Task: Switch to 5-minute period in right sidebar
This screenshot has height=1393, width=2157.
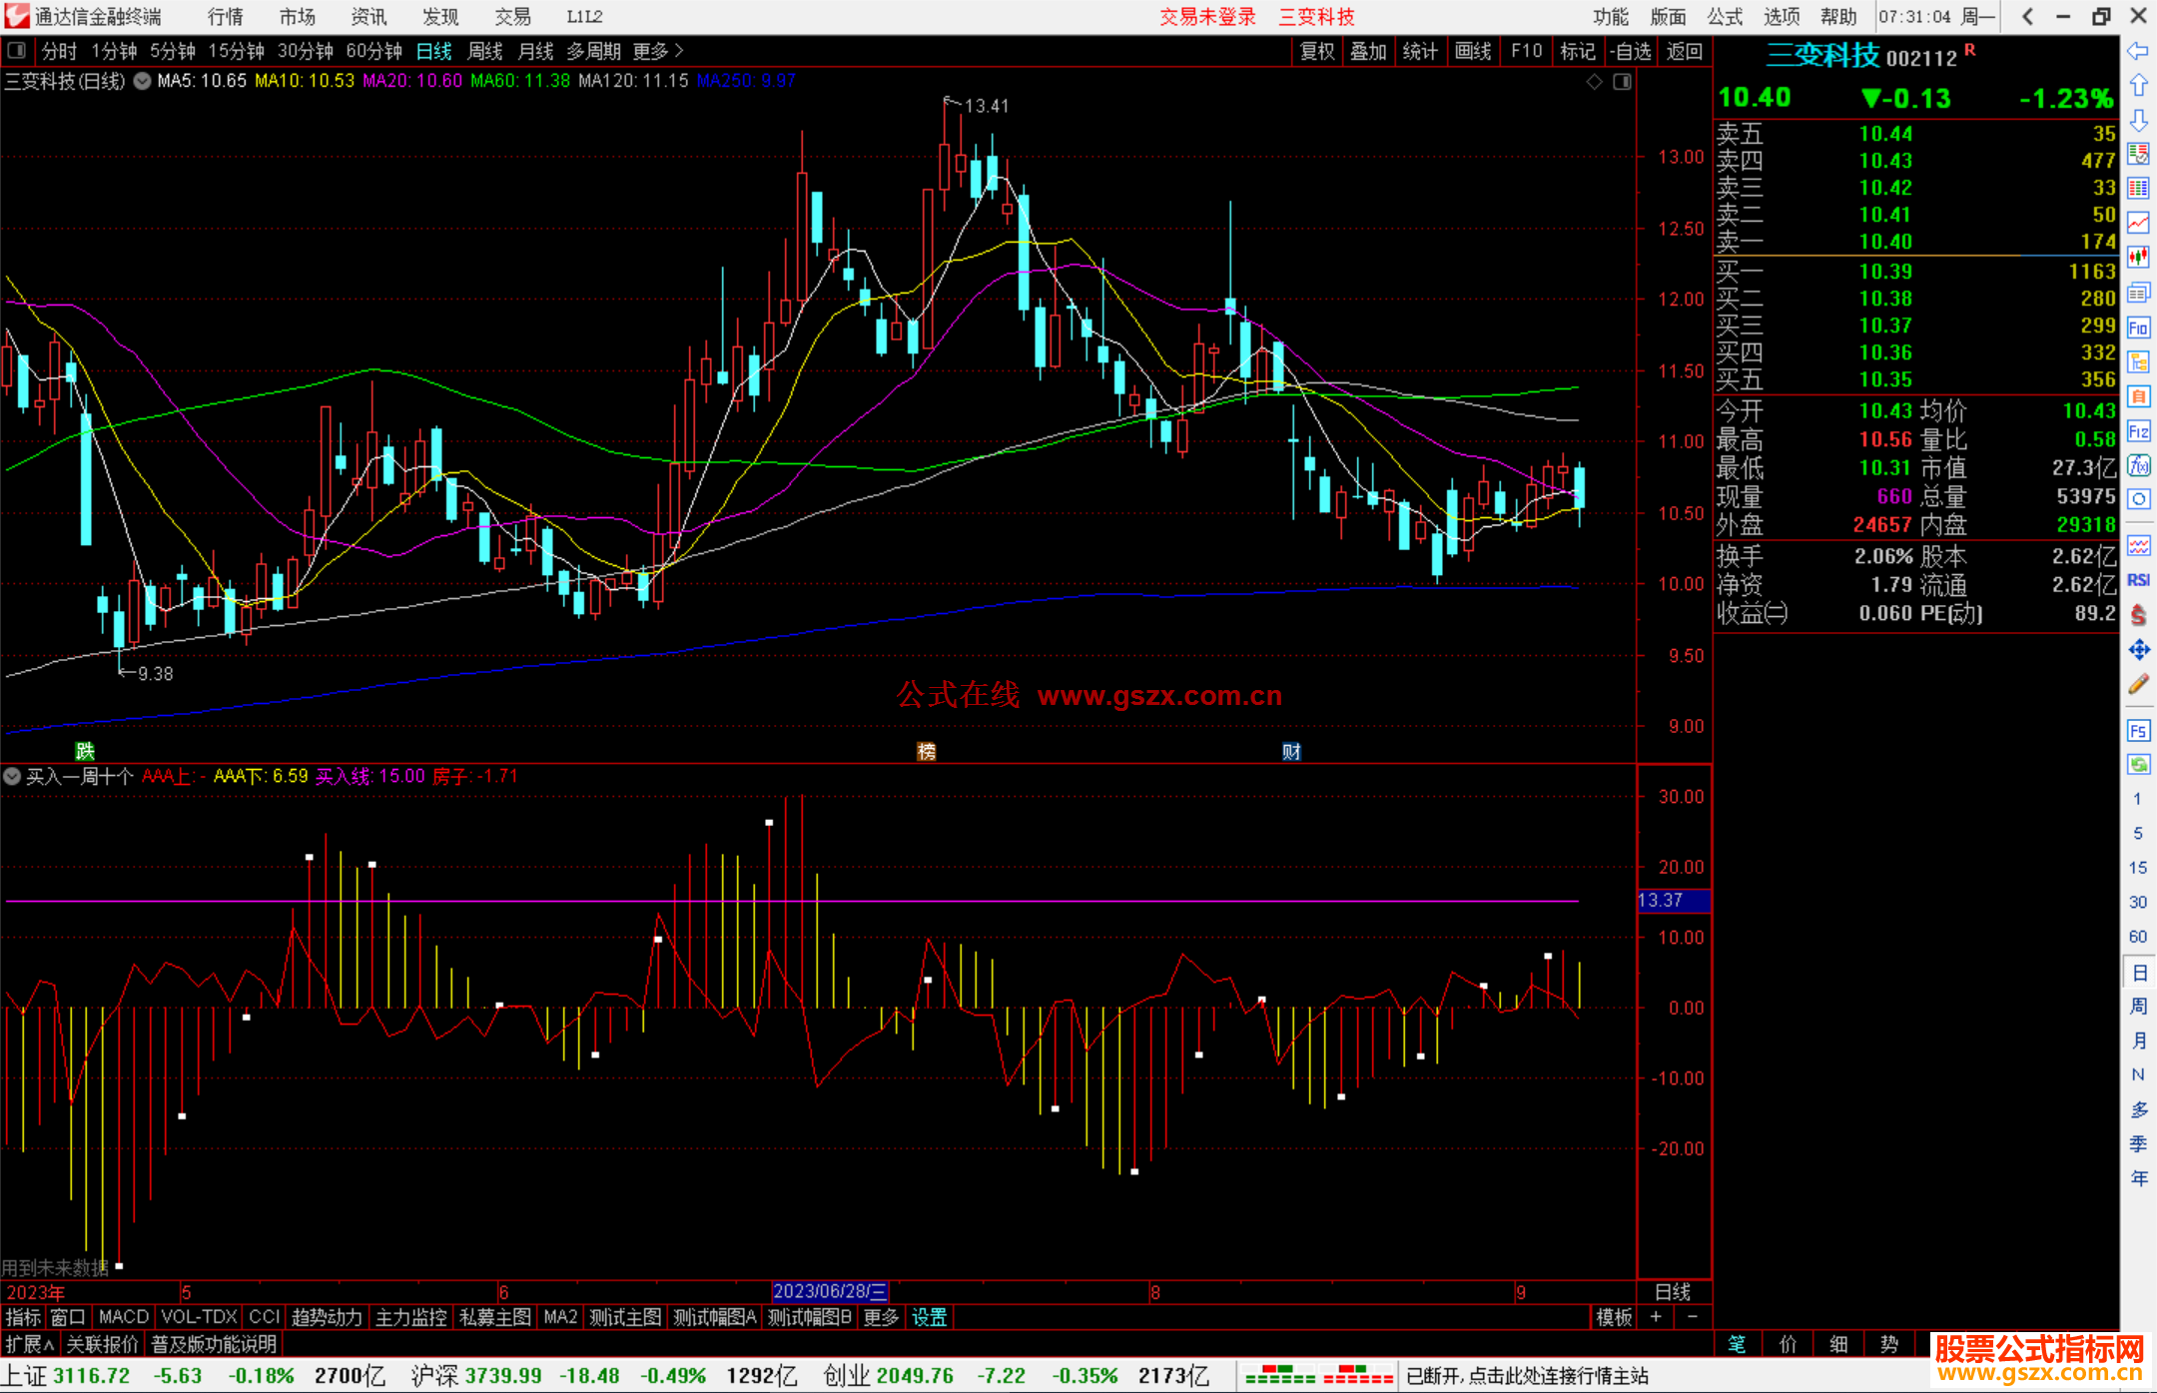Action: [2137, 833]
